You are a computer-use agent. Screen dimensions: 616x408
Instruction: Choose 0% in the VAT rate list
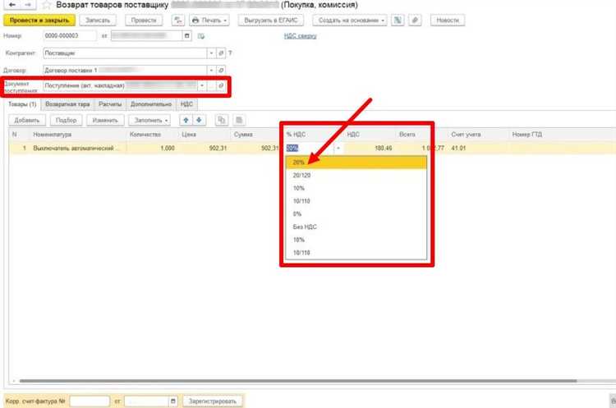coord(356,214)
